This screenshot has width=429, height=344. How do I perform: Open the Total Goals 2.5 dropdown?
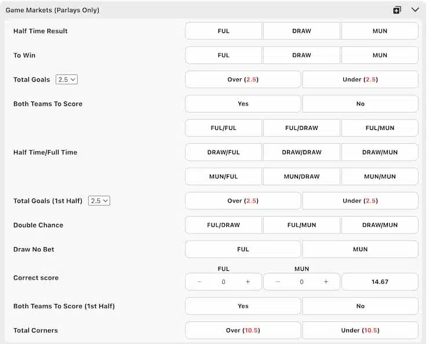click(x=67, y=79)
